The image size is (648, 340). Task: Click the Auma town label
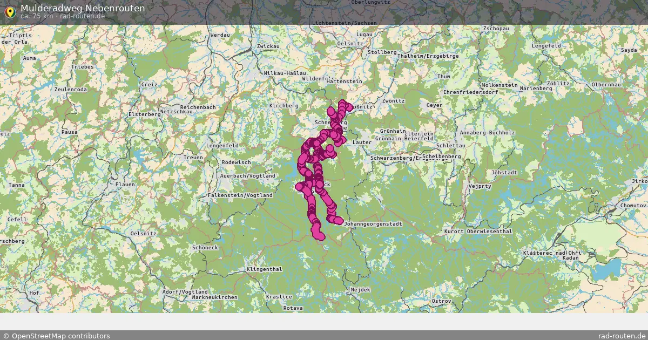click(29, 58)
